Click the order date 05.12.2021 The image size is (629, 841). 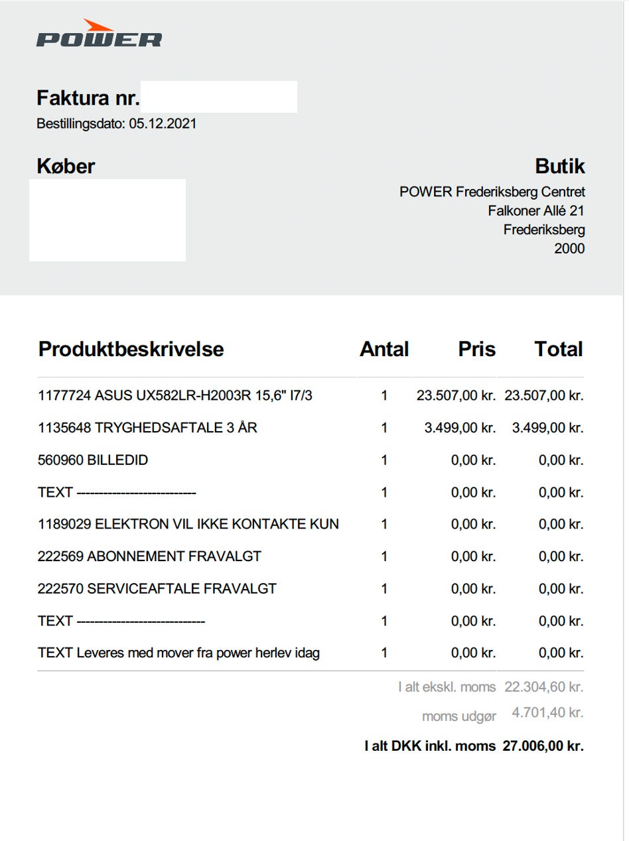[163, 123]
